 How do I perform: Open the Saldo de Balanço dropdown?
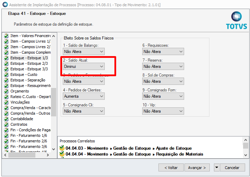pyautogui.click(x=84, y=52)
